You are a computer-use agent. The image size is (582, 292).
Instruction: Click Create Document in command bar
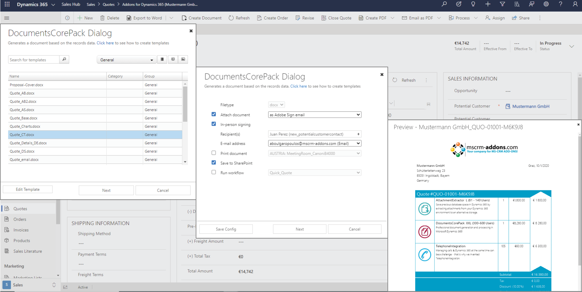click(x=202, y=18)
